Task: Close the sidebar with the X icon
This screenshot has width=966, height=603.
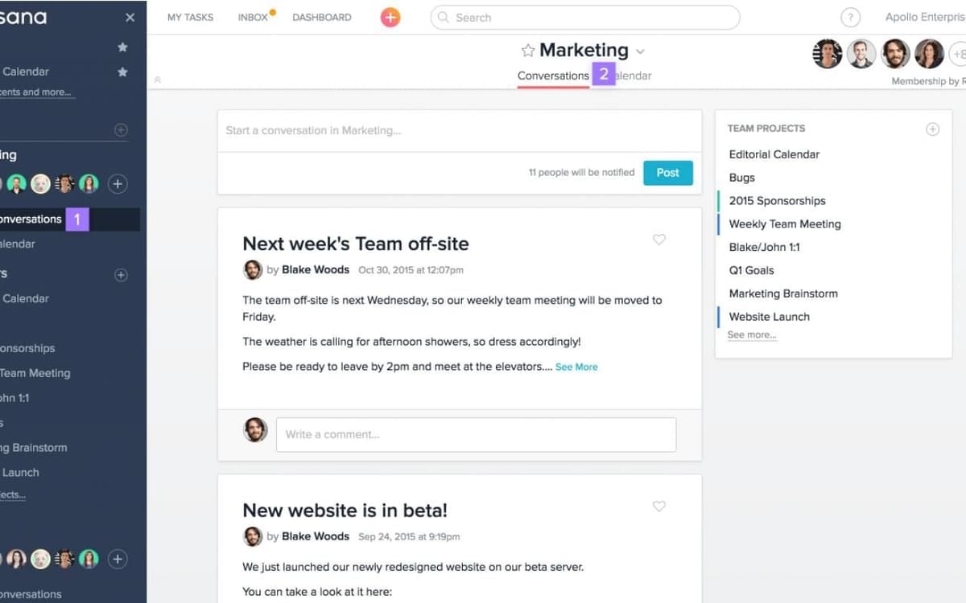Action: tap(130, 18)
